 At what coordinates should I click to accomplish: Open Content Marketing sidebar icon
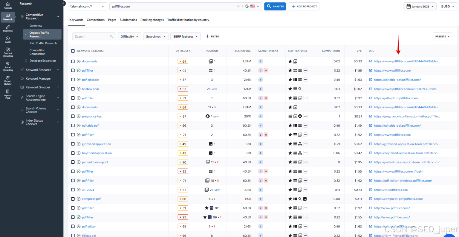coord(8,52)
